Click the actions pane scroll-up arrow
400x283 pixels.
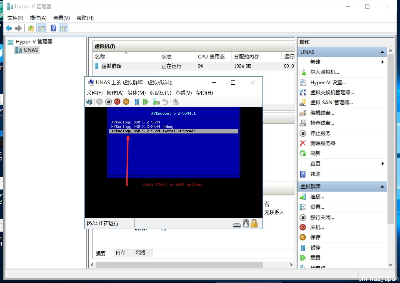[x=391, y=51]
